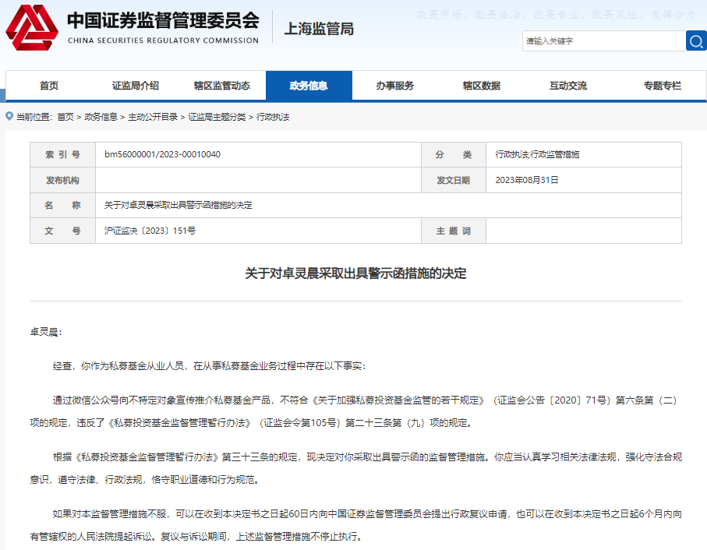
Task: Open the 互动交流 section
Action: pos(570,86)
